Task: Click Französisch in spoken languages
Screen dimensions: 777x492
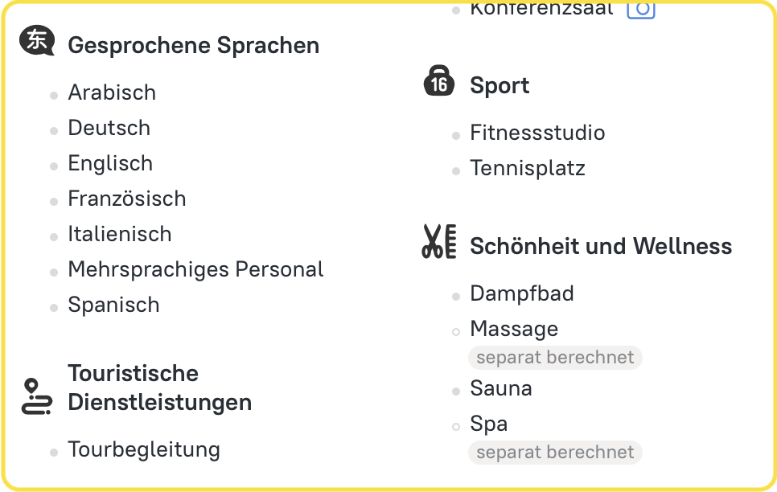Action: click(126, 199)
